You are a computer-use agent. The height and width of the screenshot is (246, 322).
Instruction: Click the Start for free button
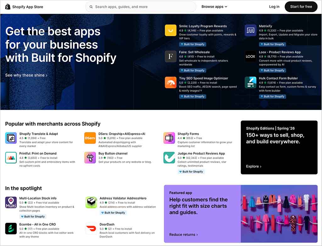(x=301, y=7)
